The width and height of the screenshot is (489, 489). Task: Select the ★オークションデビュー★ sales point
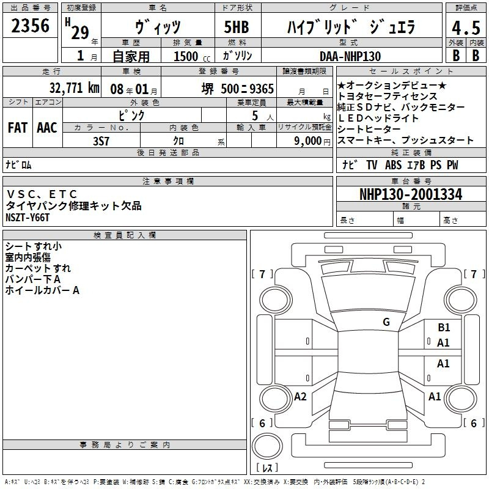click(x=392, y=85)
